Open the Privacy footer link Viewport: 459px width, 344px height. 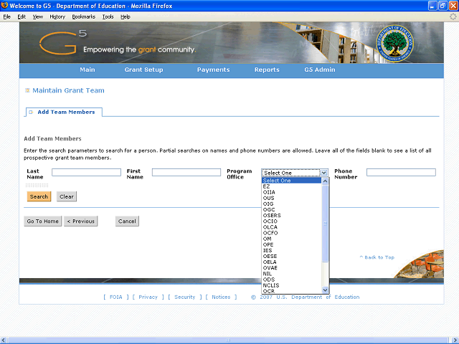(x=148, y=297)
